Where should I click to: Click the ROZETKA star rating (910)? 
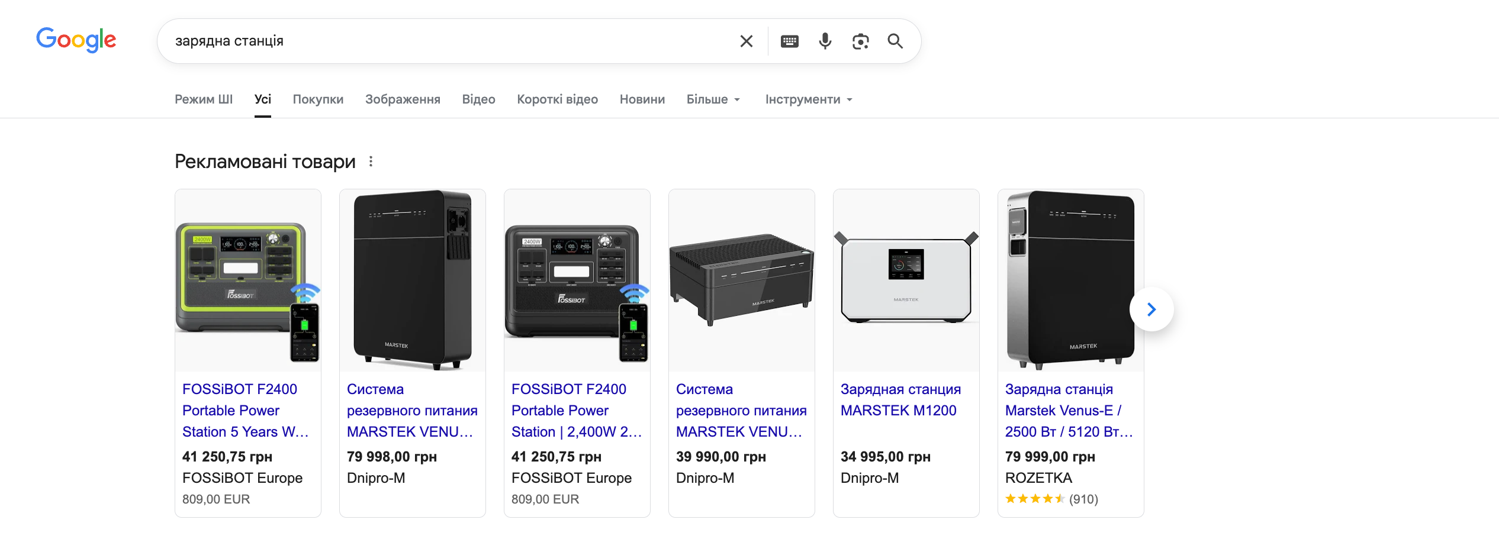click(x=1051, y=499)
